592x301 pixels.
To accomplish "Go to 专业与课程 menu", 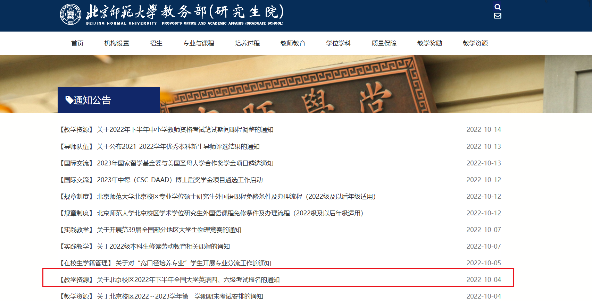I will tap(199, 43).
